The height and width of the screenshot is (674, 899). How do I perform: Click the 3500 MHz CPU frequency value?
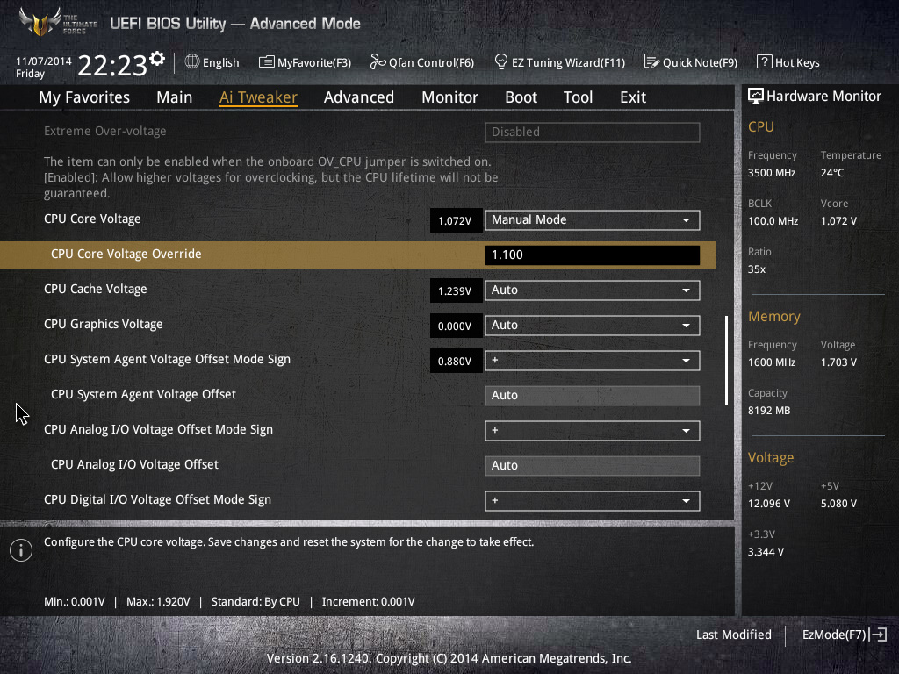coord(772,173)
